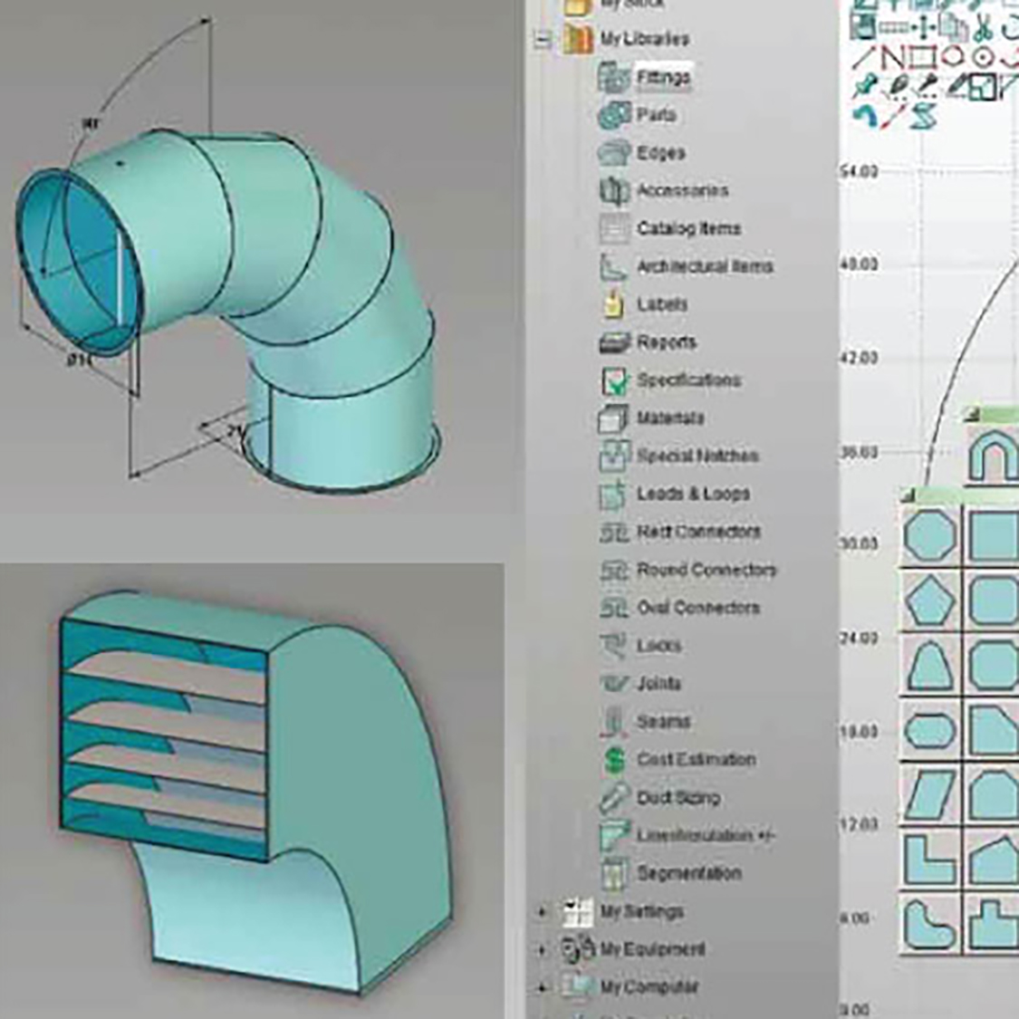This screenshot has height=1019, width=1019.
Task: Open Round Connectors library
Action: click(x=687, y=570)
